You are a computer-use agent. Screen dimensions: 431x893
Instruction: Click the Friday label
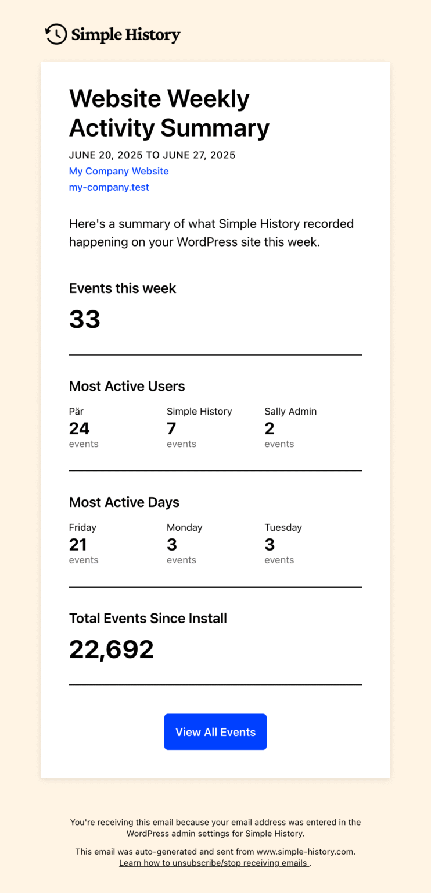82,527
